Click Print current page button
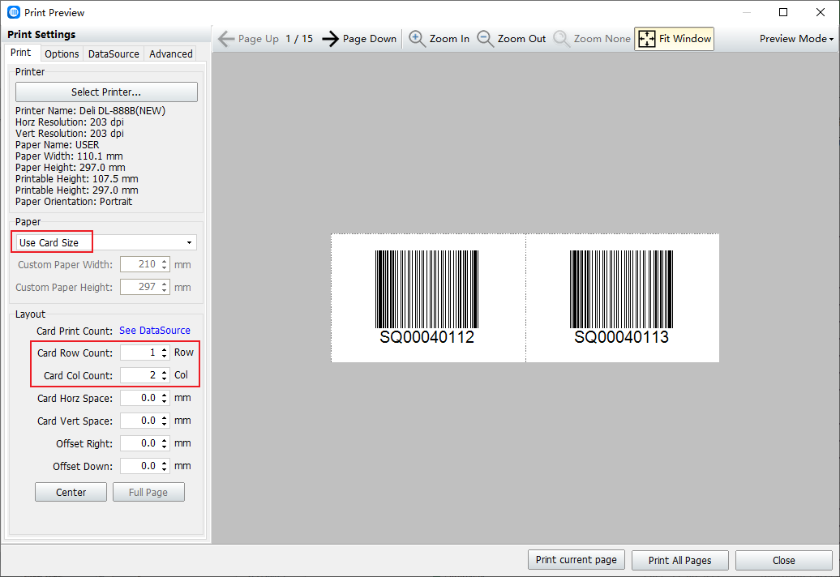The image size is (840, 577). coord(576,560)
